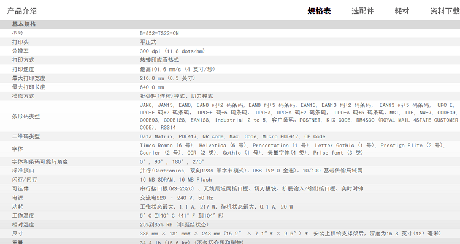
Task: Select the 交流电220 - 240 V value
Action: [177, 198]
